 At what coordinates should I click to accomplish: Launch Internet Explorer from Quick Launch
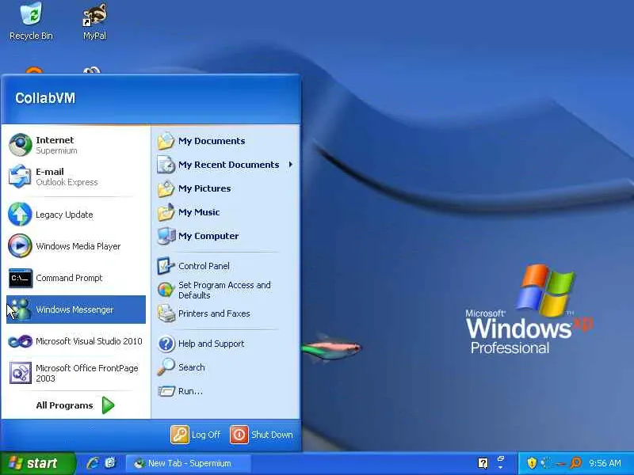click(x=94, y=463)
